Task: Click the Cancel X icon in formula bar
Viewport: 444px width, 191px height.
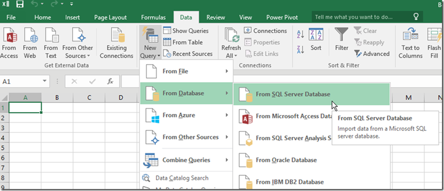Action: (x=74, y=81)
